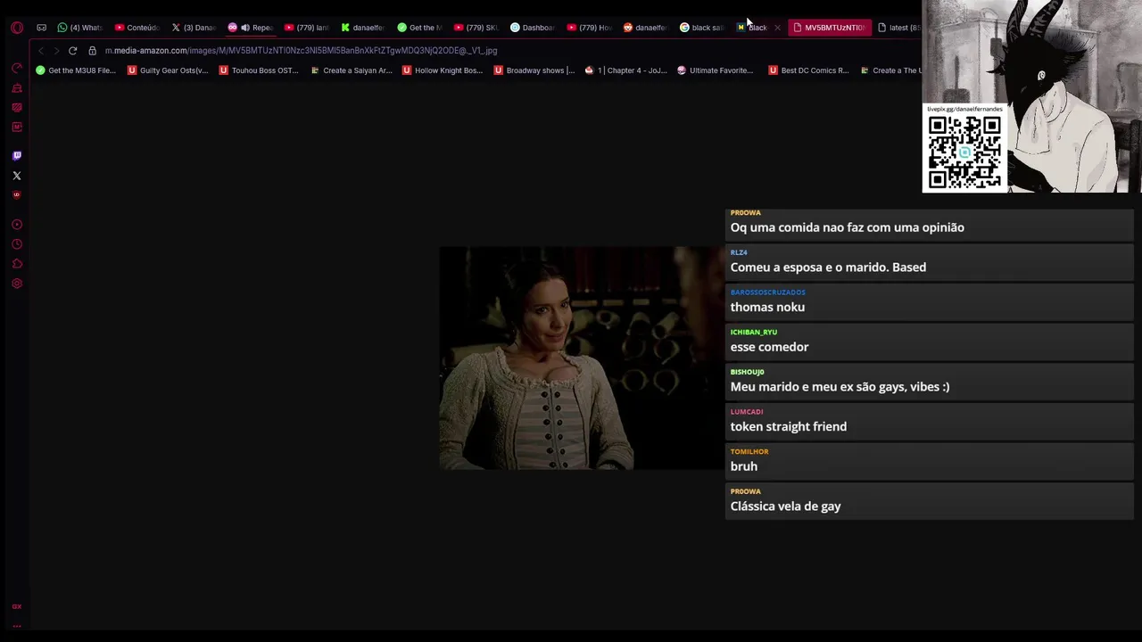Click username 'TOMILHOR' in chat
The height and width of the screenshot is (642, 1142).
[749, 451]
